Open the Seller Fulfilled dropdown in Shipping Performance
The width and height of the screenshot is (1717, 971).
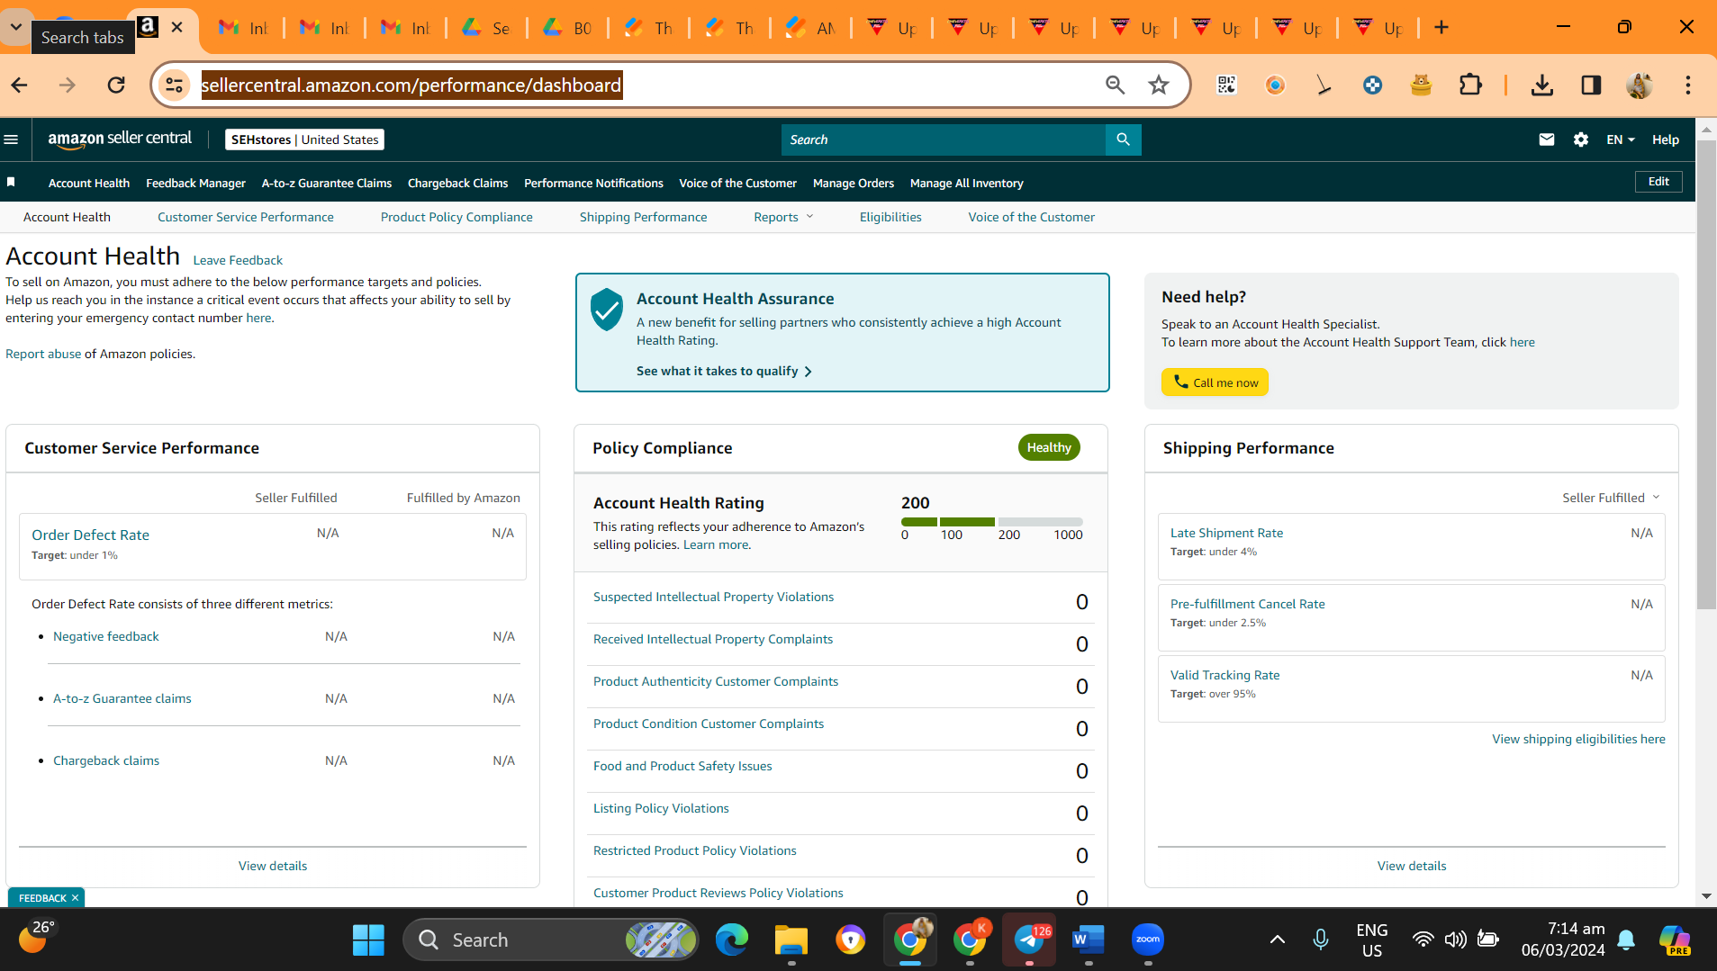(1611, 498)
